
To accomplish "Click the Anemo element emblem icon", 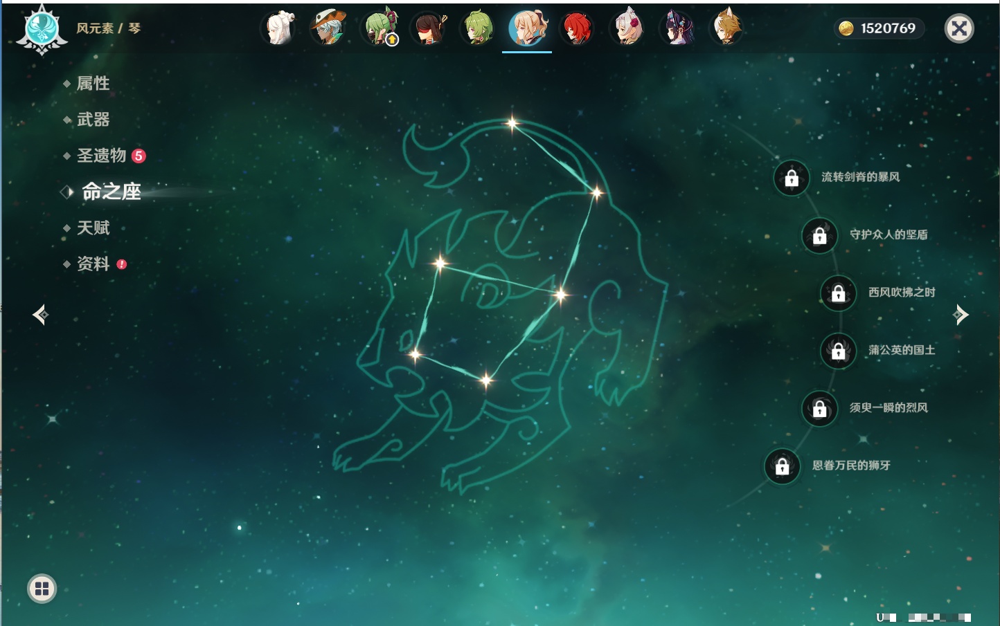I will (x=42, y=30).
